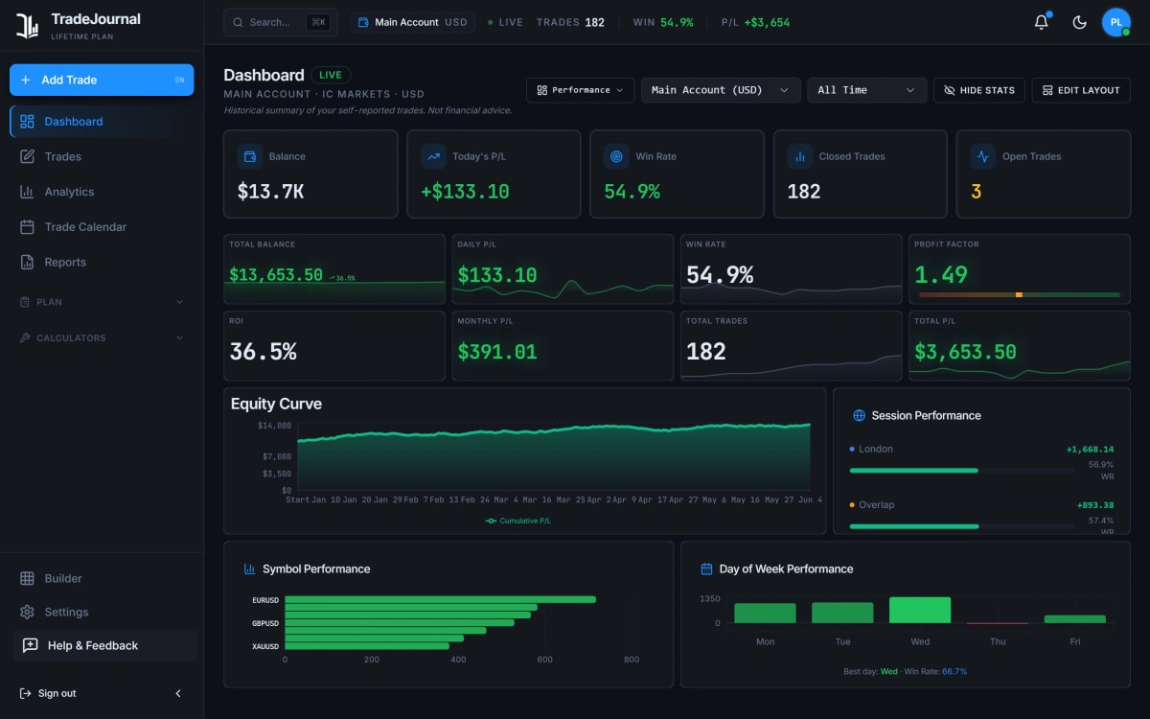Click the Reports document icon
This screenshot has height=719, width=1150.
click(27, 262)
